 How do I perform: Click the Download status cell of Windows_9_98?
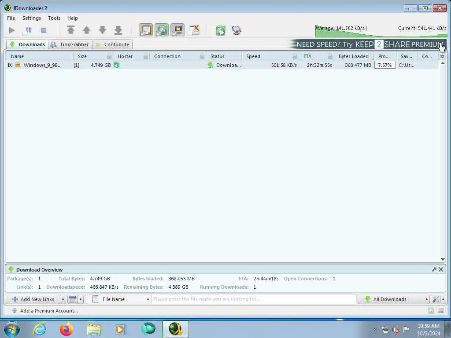pyautogui.click(x=224, y=65)
